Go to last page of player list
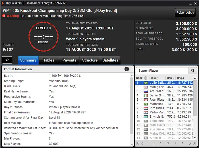Viewport: 199px width, 148px height. [195, 143]
